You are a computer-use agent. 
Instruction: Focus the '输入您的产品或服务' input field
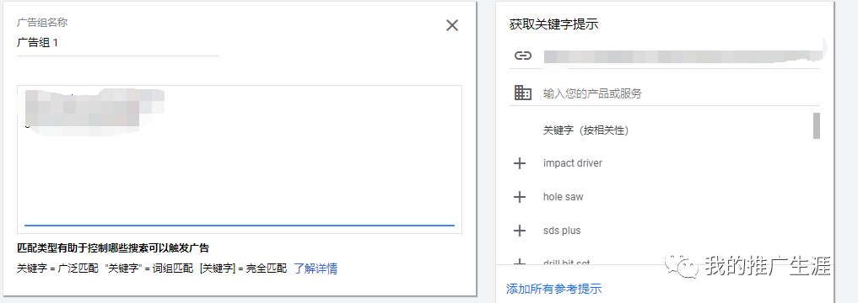(x=681, y=94)
